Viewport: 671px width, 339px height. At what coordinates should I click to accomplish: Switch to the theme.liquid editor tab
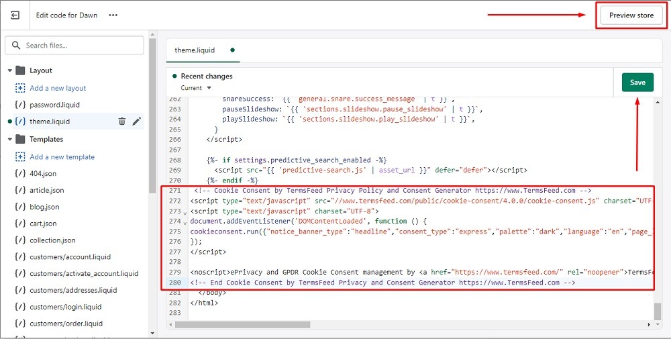pyautogui.click(x=195, y=50)
